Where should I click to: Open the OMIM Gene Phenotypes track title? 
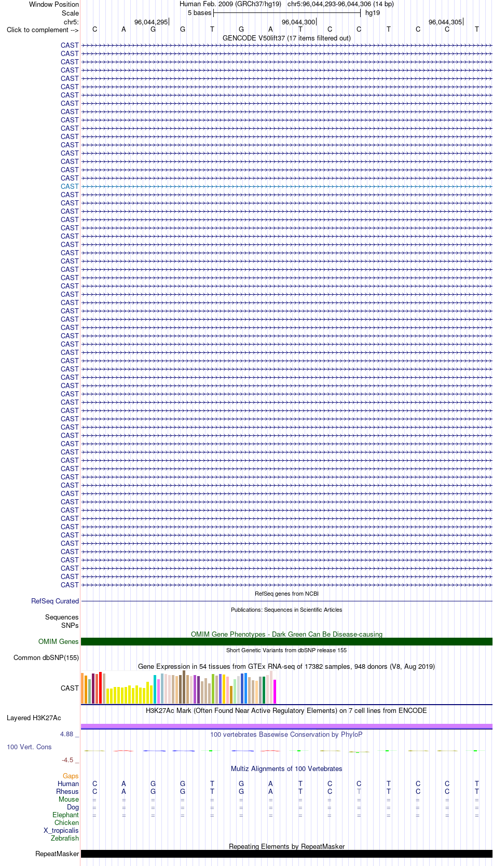point(286,634)
